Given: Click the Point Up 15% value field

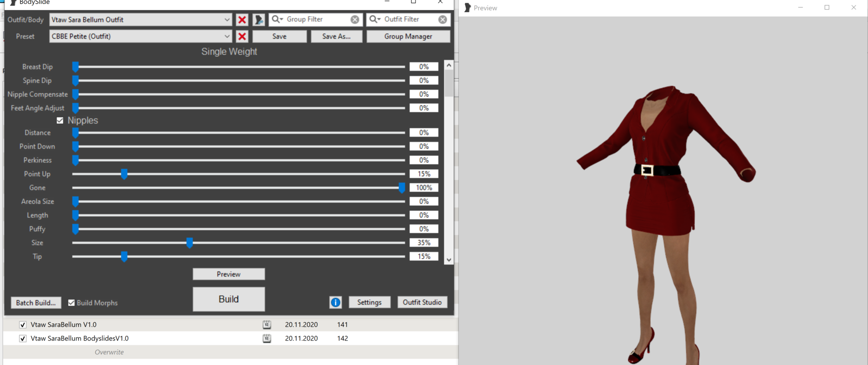Looking at the screenshot, I should pyautogui.click(x=424, y=174).
